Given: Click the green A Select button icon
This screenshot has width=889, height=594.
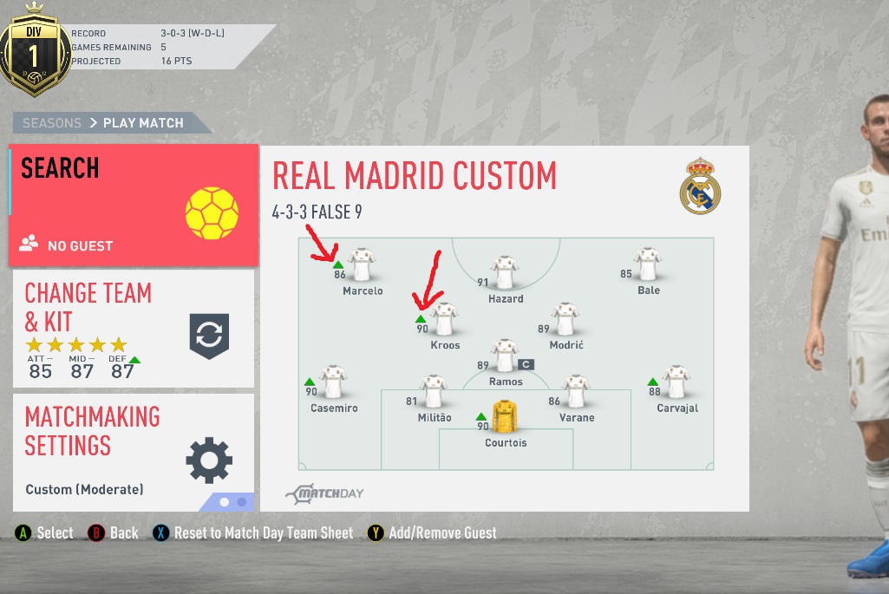Looking at the screenshot, I should tap(23, 532).
